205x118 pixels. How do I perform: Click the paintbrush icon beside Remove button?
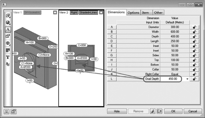pos(153,111)
